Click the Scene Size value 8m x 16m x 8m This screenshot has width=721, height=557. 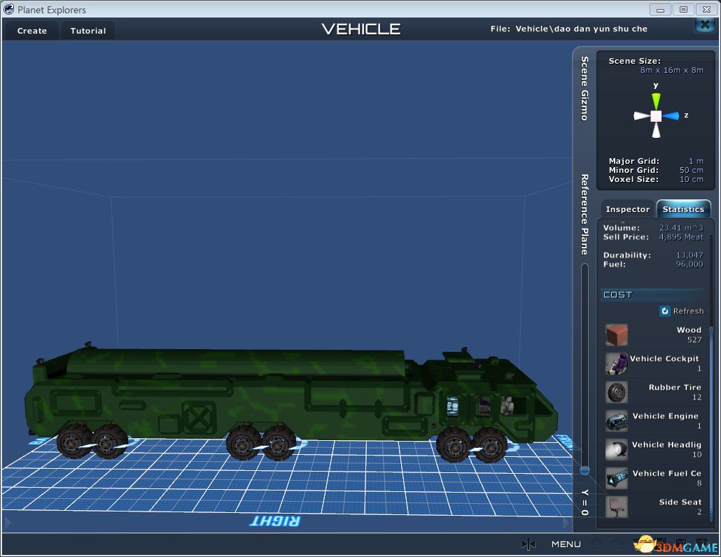672,70
